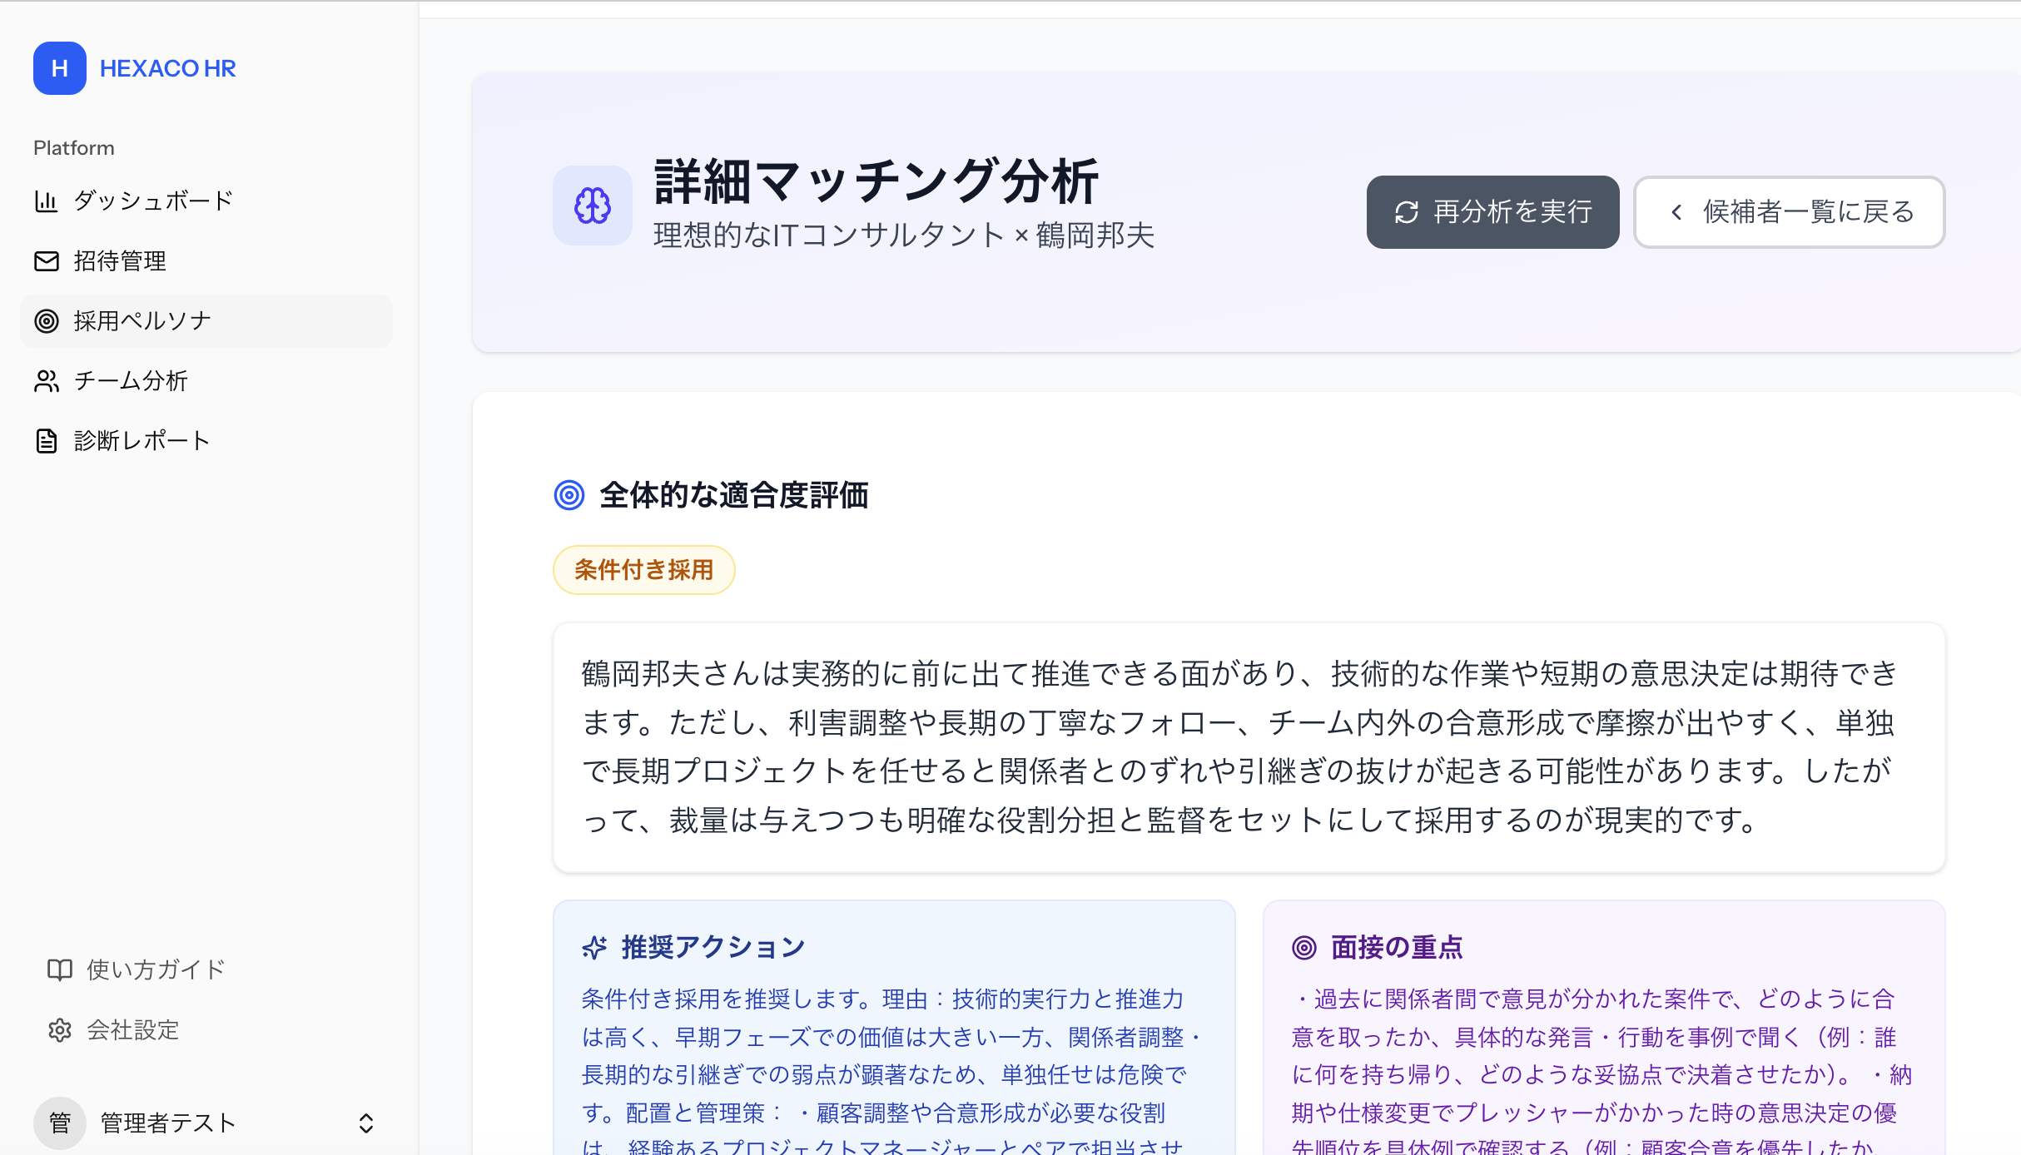Image resolution: width=2021 pixels, height=1155 pixels.
Task: Select the 全体的な適合度評価 target icon
Action: coord(570,495)
